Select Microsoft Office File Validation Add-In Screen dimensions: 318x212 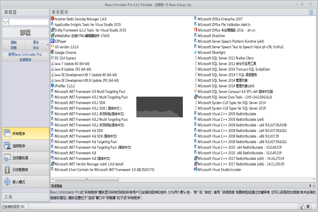point(224,24)
